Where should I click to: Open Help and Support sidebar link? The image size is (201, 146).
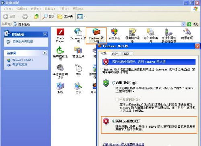[x=20, y=65]
